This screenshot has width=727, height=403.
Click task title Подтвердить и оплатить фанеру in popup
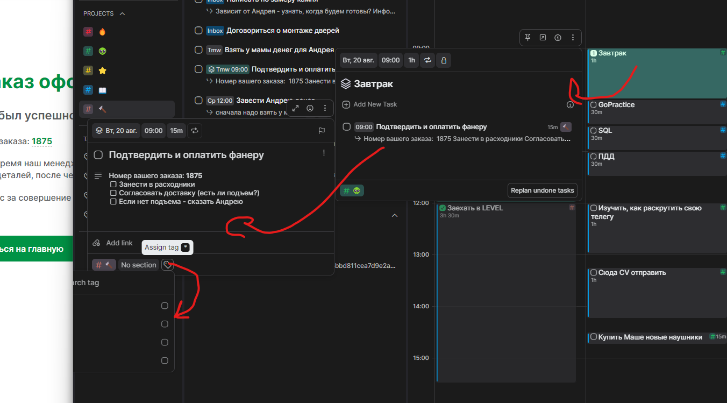(186, 155)
